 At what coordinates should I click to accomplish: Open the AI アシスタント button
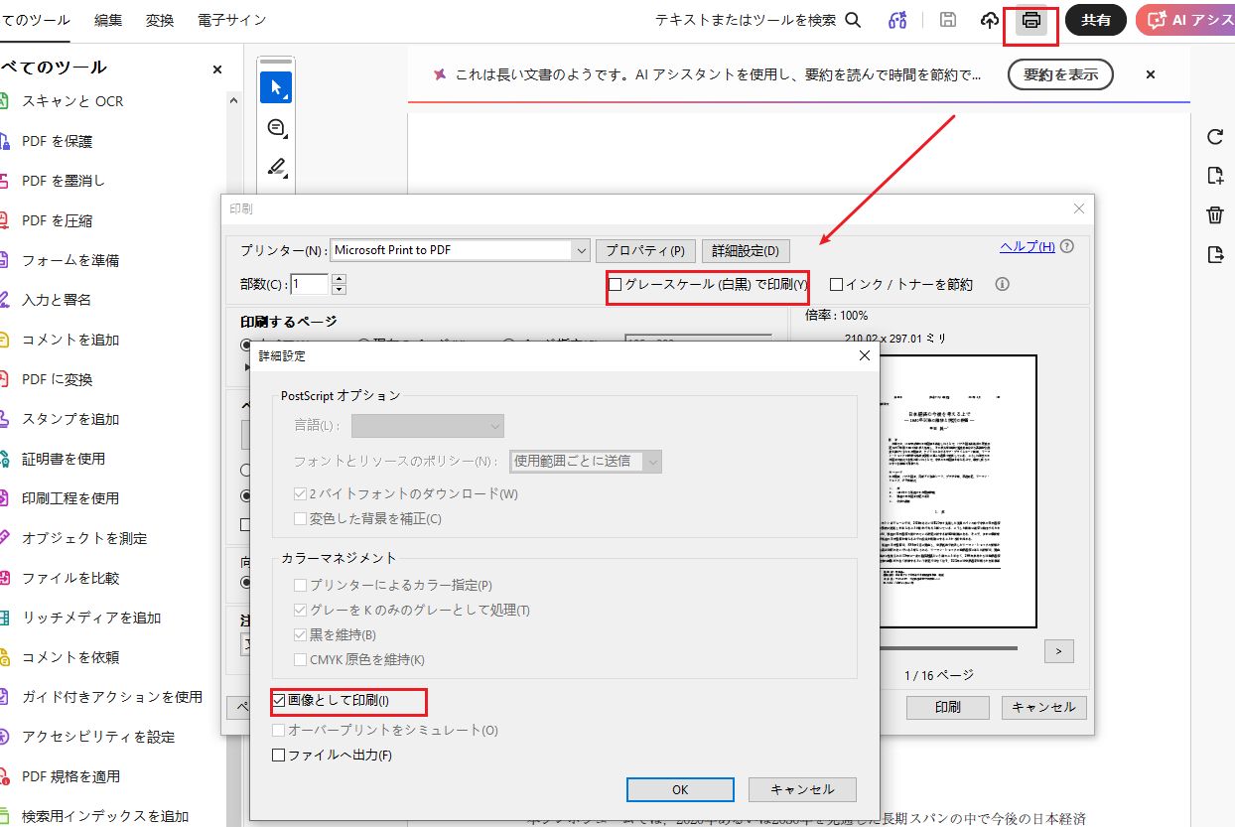pos(1185,20)
